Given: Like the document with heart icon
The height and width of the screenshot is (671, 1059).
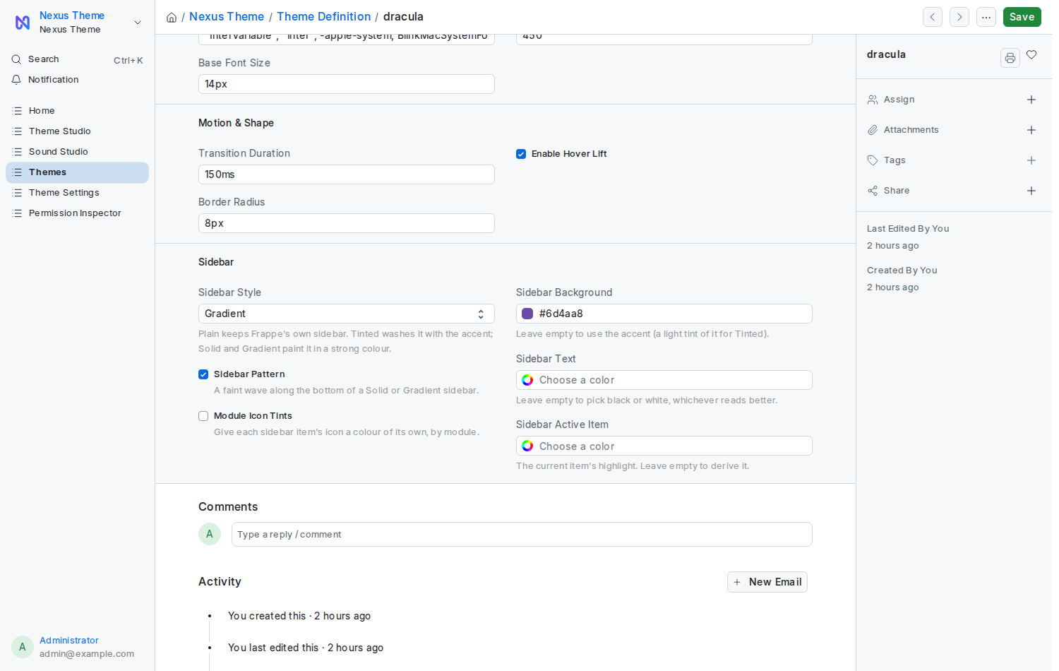Looking at the screenshot, I should (1031, 55).
